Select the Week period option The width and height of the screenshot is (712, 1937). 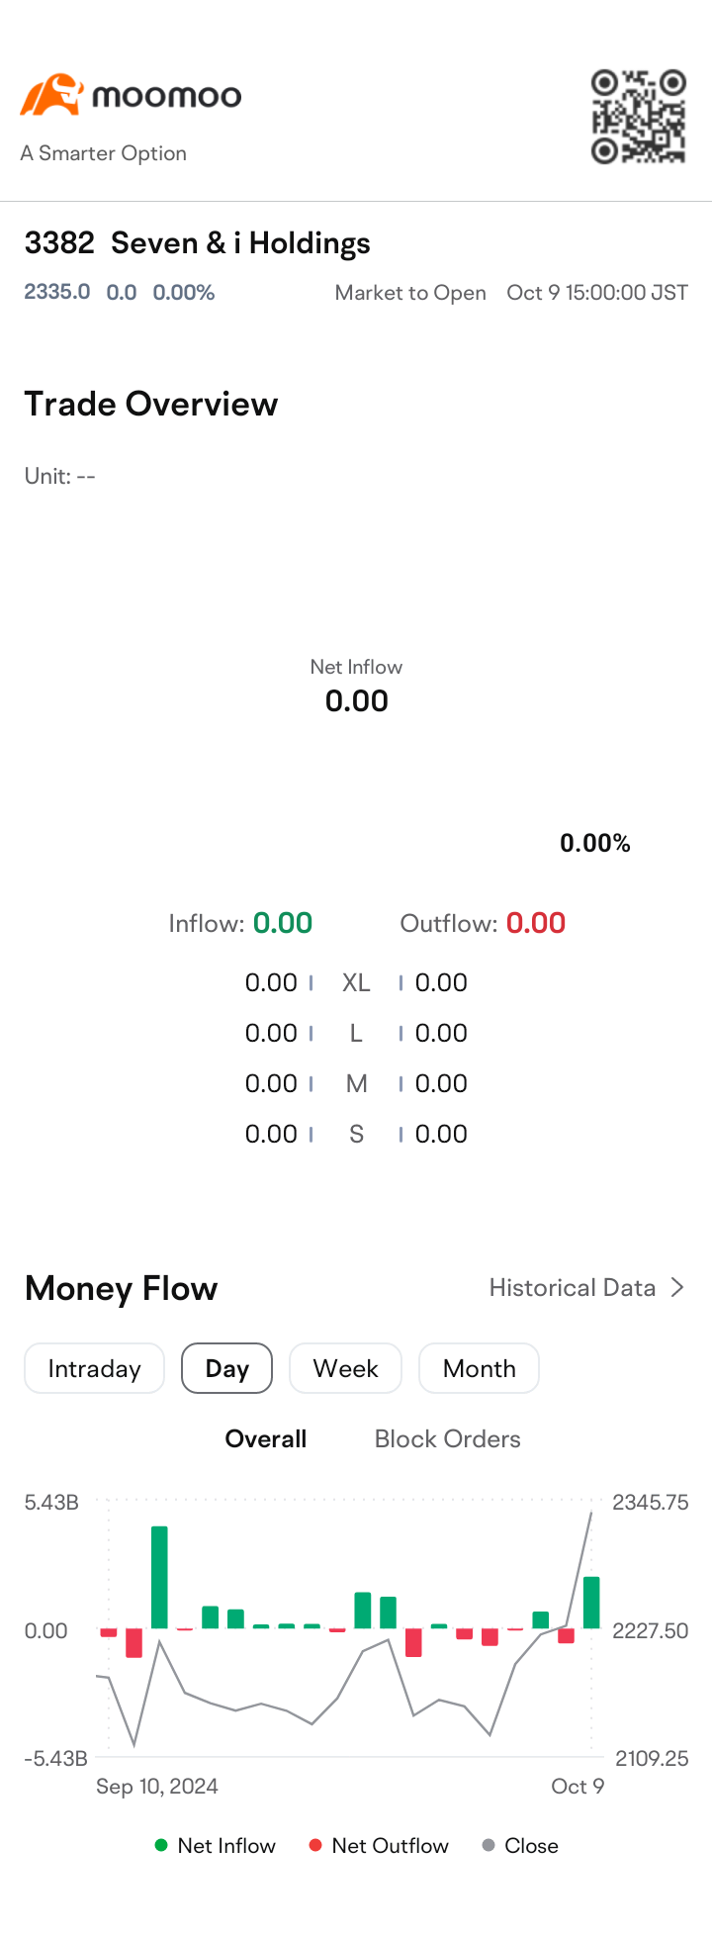(345, 1368)
